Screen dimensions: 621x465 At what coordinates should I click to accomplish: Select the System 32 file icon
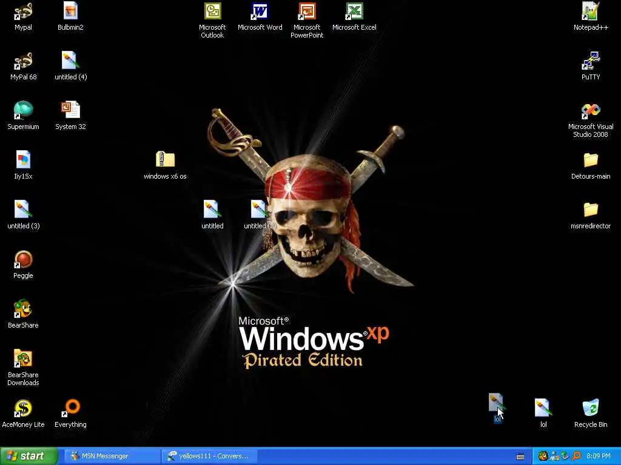tap(70, 116)
